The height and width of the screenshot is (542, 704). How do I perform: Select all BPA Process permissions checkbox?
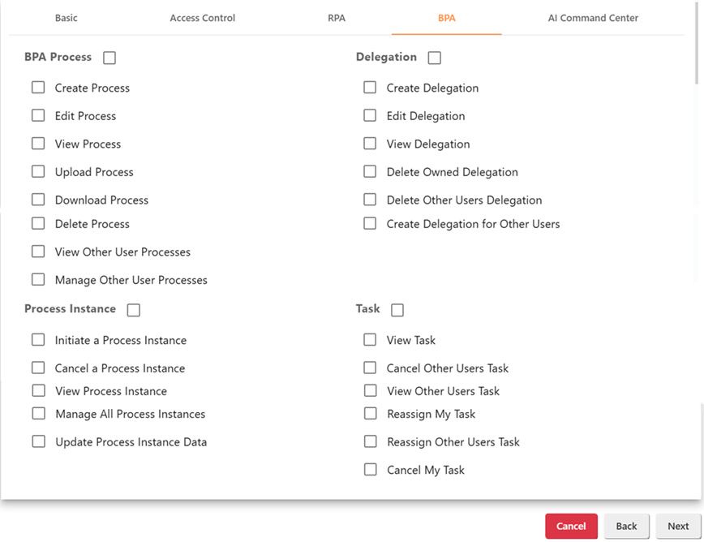(109, 58)
